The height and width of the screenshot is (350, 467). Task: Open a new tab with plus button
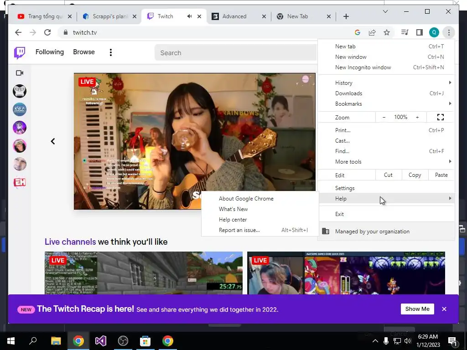(346, 16)
